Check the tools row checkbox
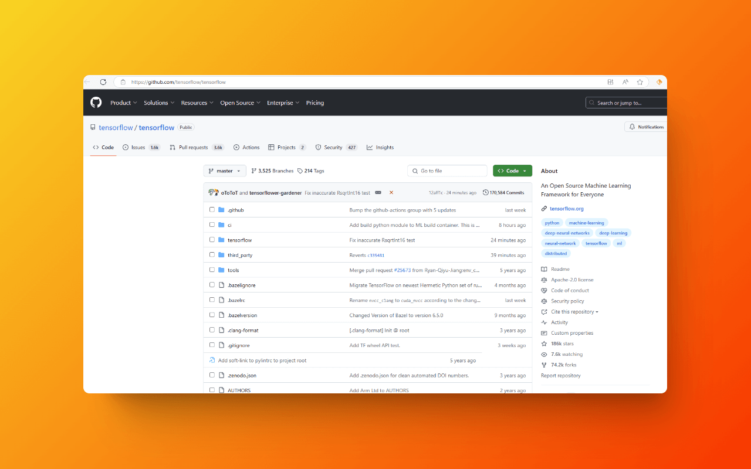 tap(212, 270)
